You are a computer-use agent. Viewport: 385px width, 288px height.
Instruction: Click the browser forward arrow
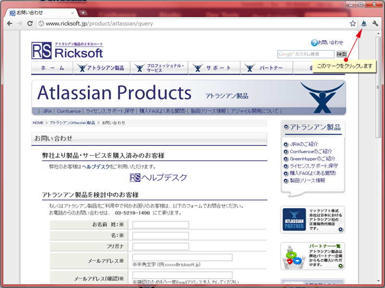click(x=20, y=24)
